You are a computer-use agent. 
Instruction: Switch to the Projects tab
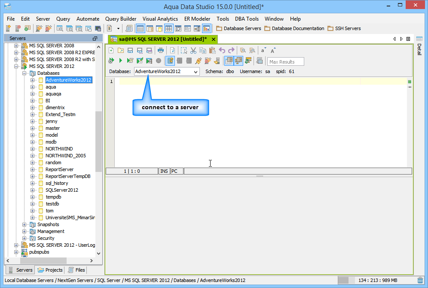coord(50,270)
